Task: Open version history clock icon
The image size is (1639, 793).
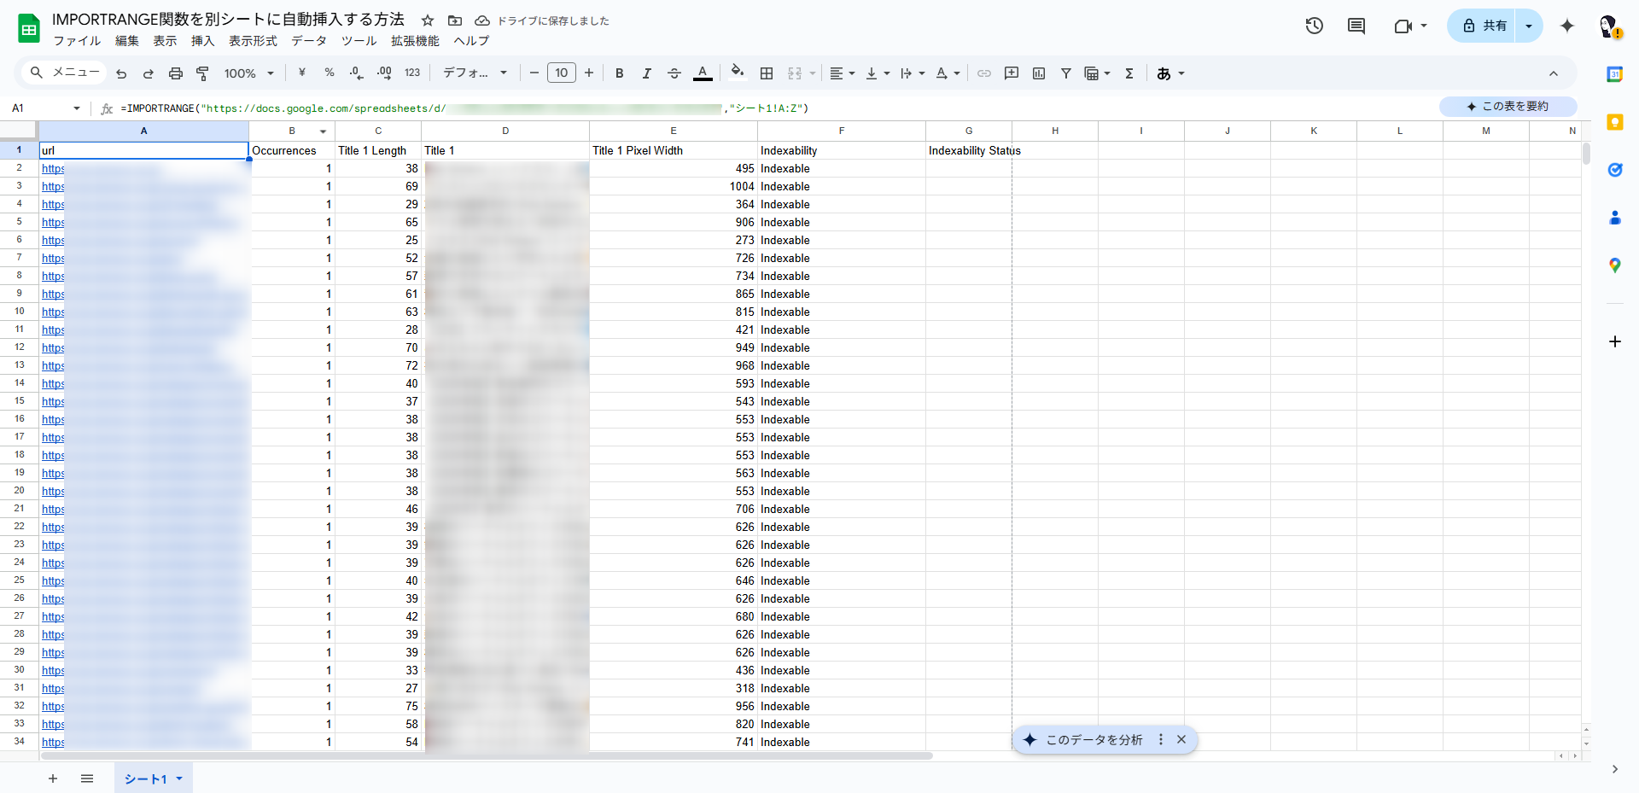Action: point(1314,26)
